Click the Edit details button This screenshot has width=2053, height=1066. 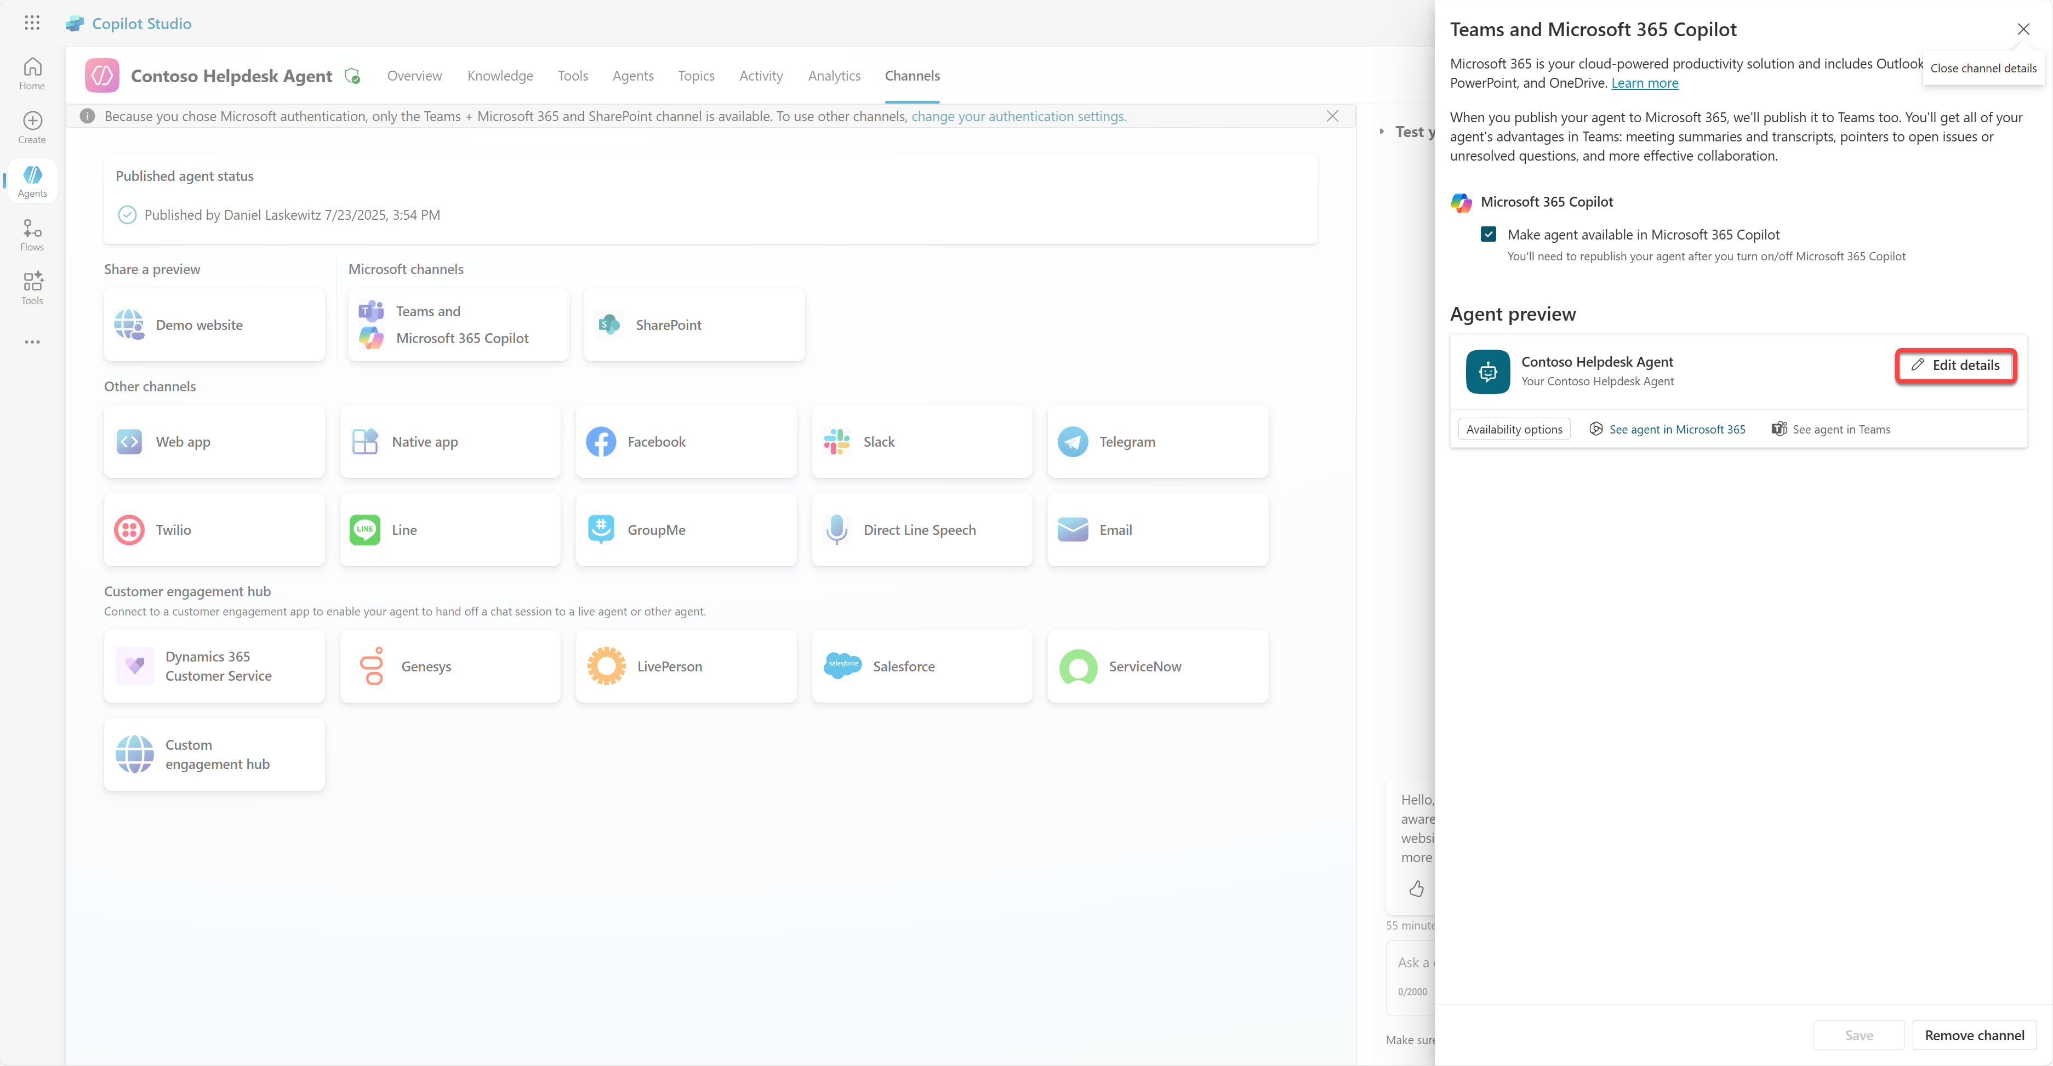pyautogui.click(x=1955, y=366)
